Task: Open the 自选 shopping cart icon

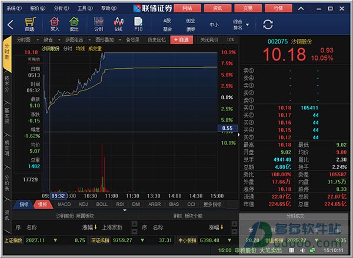Action: [x=30, y=24]
